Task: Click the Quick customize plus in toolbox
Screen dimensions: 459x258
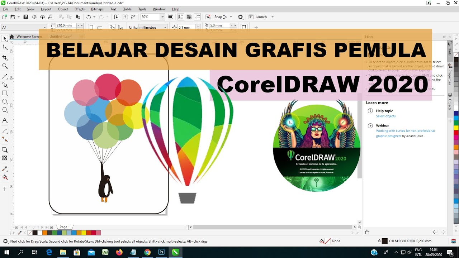Action: coord(5,189)
